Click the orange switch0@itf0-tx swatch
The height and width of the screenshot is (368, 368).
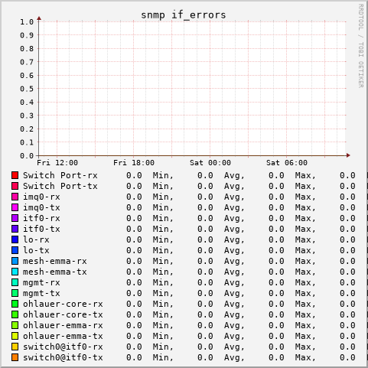pos(15,357)
